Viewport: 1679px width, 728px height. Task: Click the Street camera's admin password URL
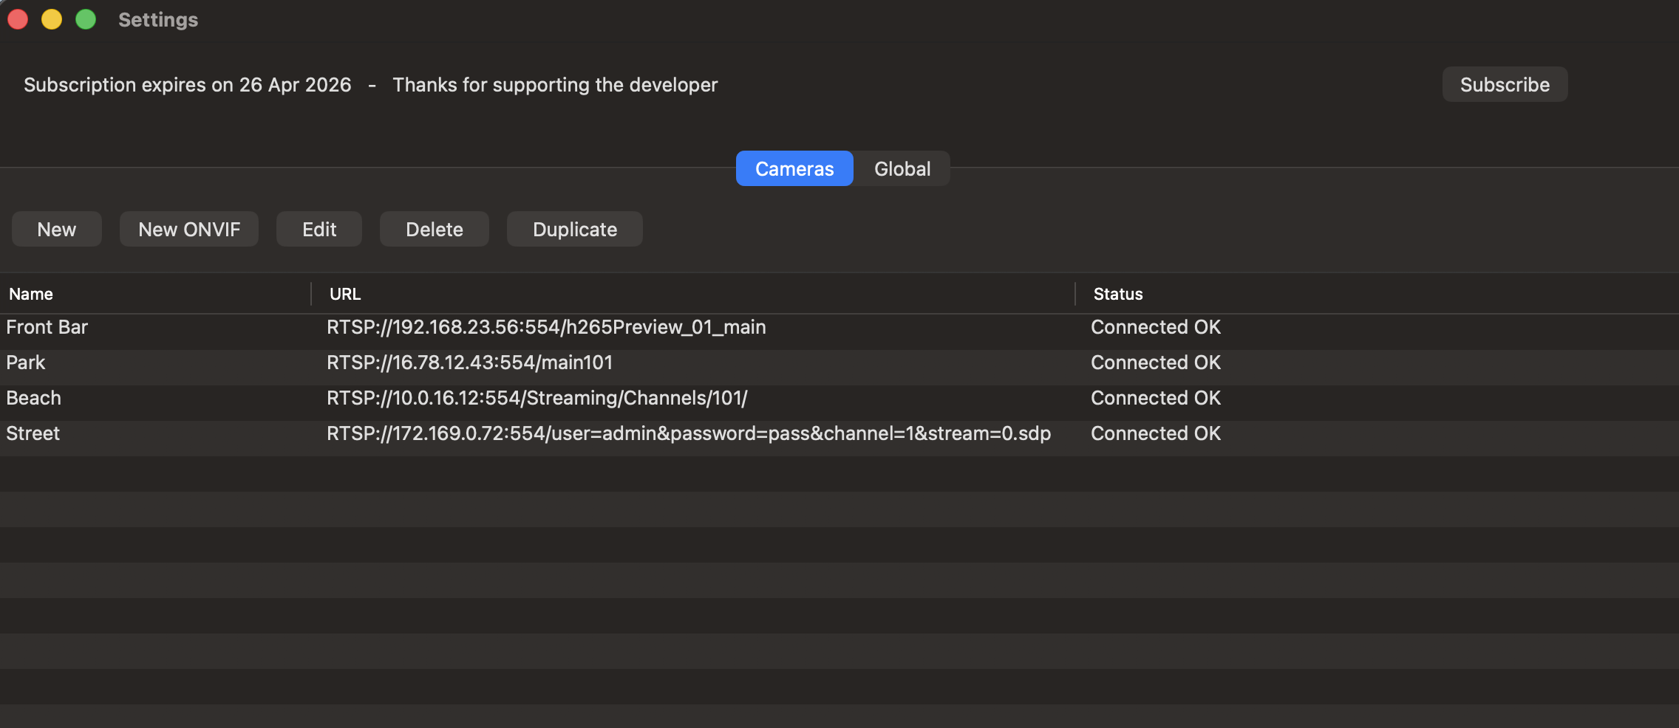(x=688, y=433)
